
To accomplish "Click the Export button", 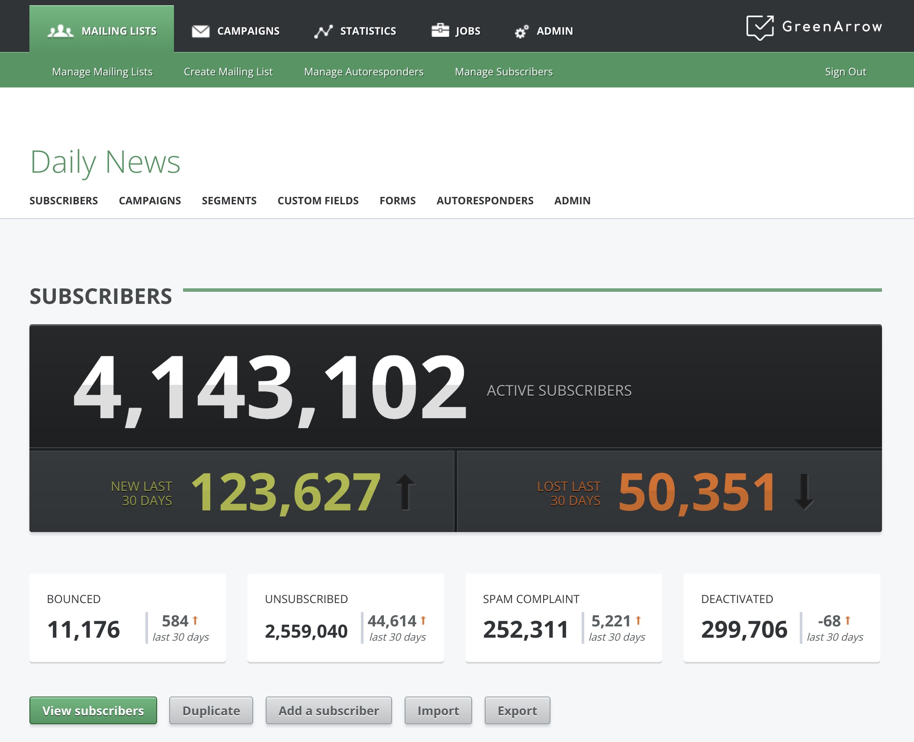I will (x=517, y=711).
